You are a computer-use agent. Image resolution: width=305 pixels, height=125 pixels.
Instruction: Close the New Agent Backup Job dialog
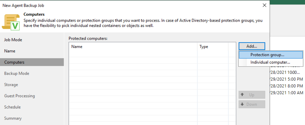click(x=264, y=5)
